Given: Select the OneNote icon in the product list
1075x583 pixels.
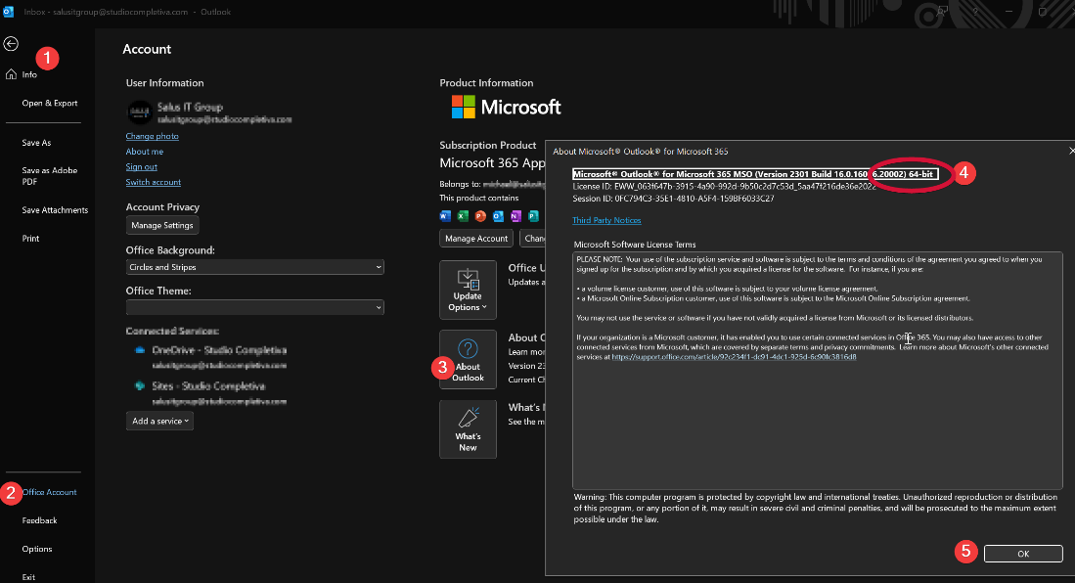Looking at the screenshot, I should [x=515, y=216].
